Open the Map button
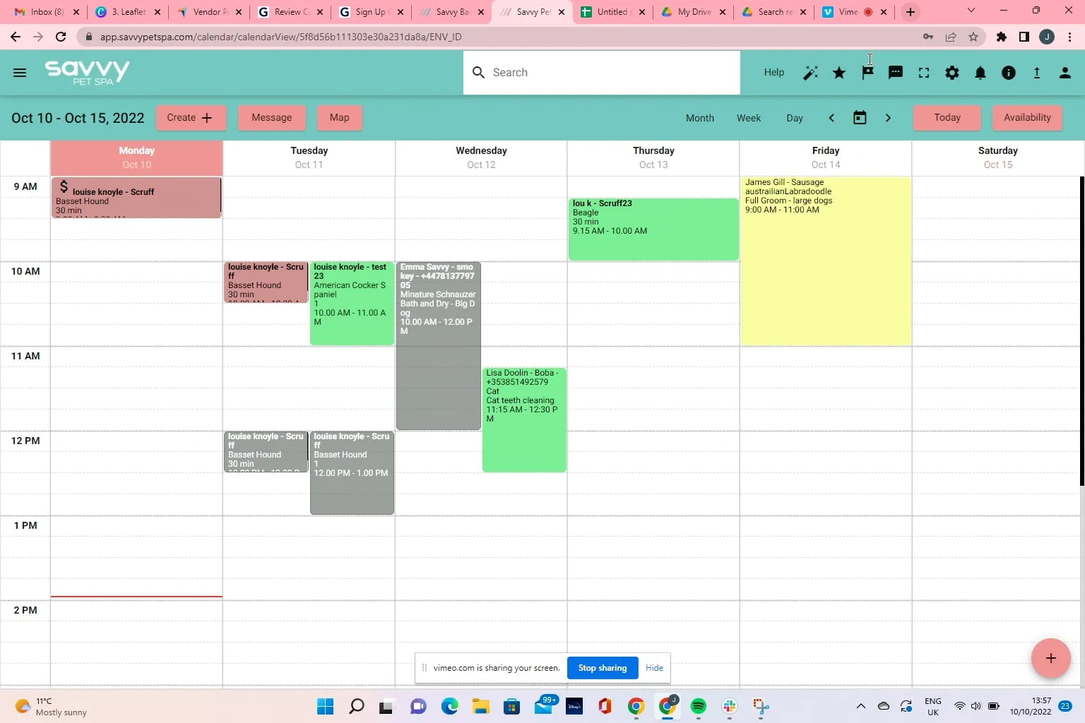The height and width of the screenshot is (723, 1085). click(339, 118)
